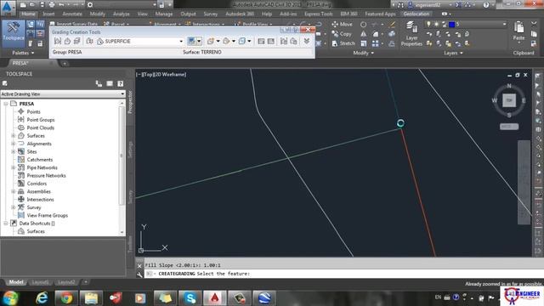Expand the Surfaces node under PRESA

(14, 136)
